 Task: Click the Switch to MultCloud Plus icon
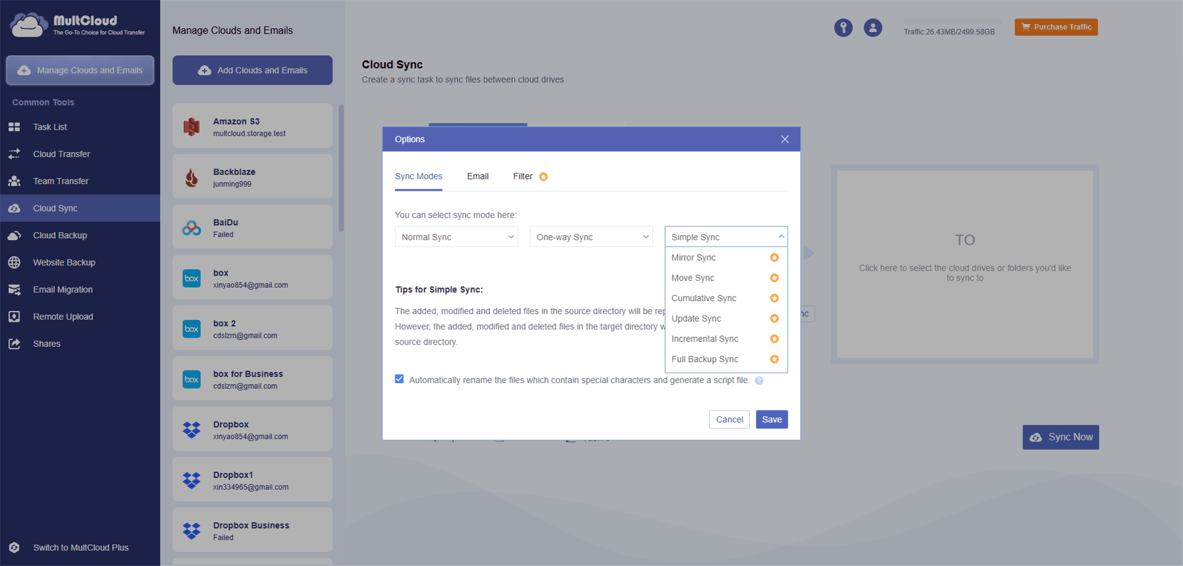coord(14,548)
